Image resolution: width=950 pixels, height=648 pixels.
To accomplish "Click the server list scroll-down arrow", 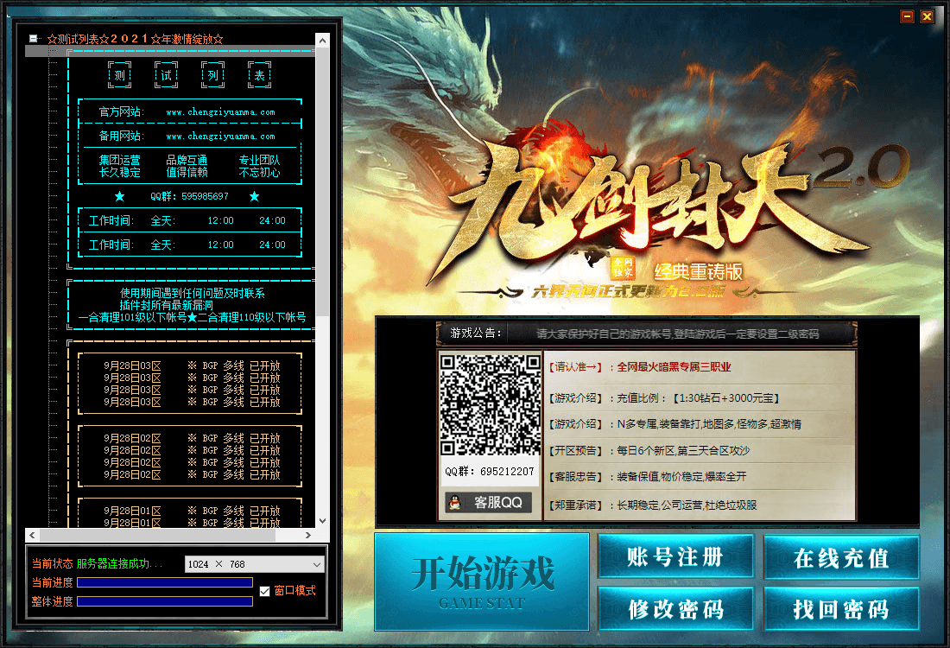I will click(322, 521).
